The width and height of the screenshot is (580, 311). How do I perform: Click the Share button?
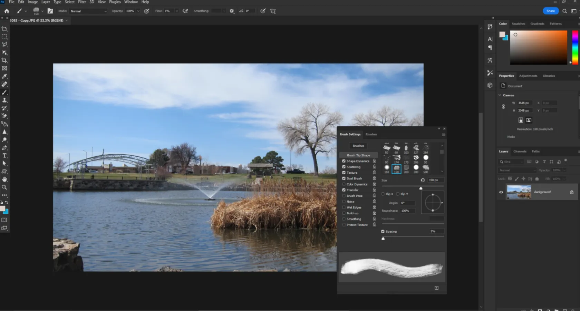(550, 11)
